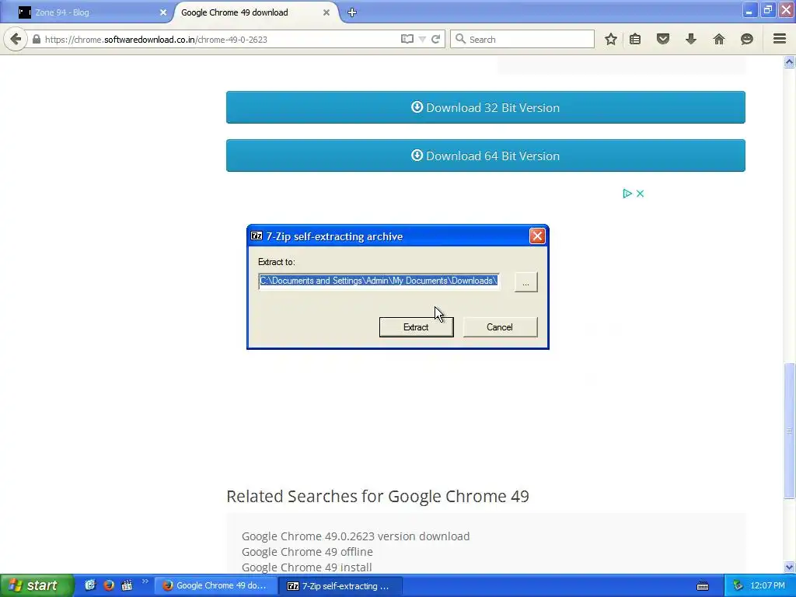Open the Windows start menu
796x597 pixels.
tap(37, 585)
